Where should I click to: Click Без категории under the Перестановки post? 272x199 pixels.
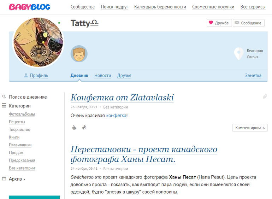116,169
